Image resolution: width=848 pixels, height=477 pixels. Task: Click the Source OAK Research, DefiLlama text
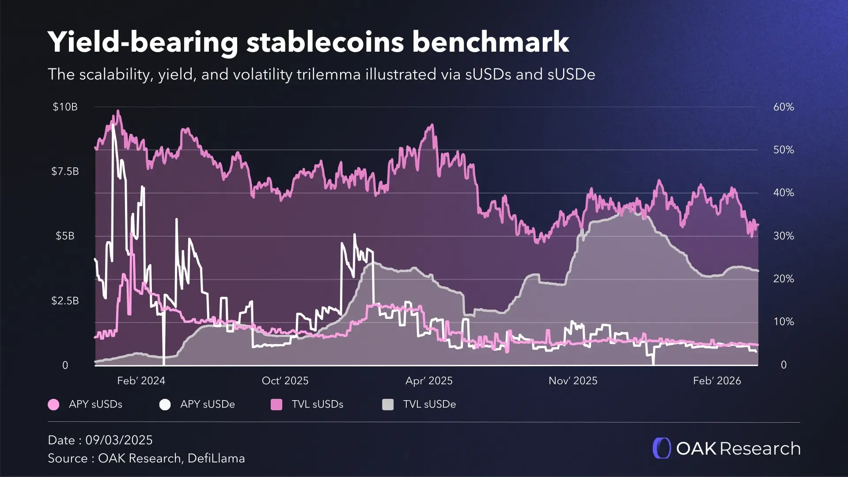click(146, 458)
